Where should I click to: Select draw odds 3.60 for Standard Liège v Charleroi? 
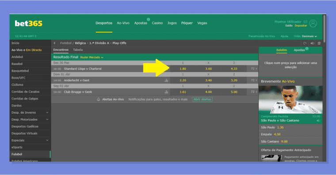click(x=208, y=69)
